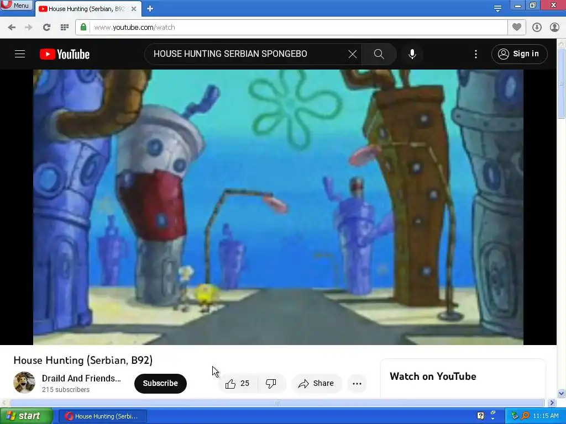566x424 pixels.
Task: Click the horizontal scrollbar thumb
Action: (276, 402)
